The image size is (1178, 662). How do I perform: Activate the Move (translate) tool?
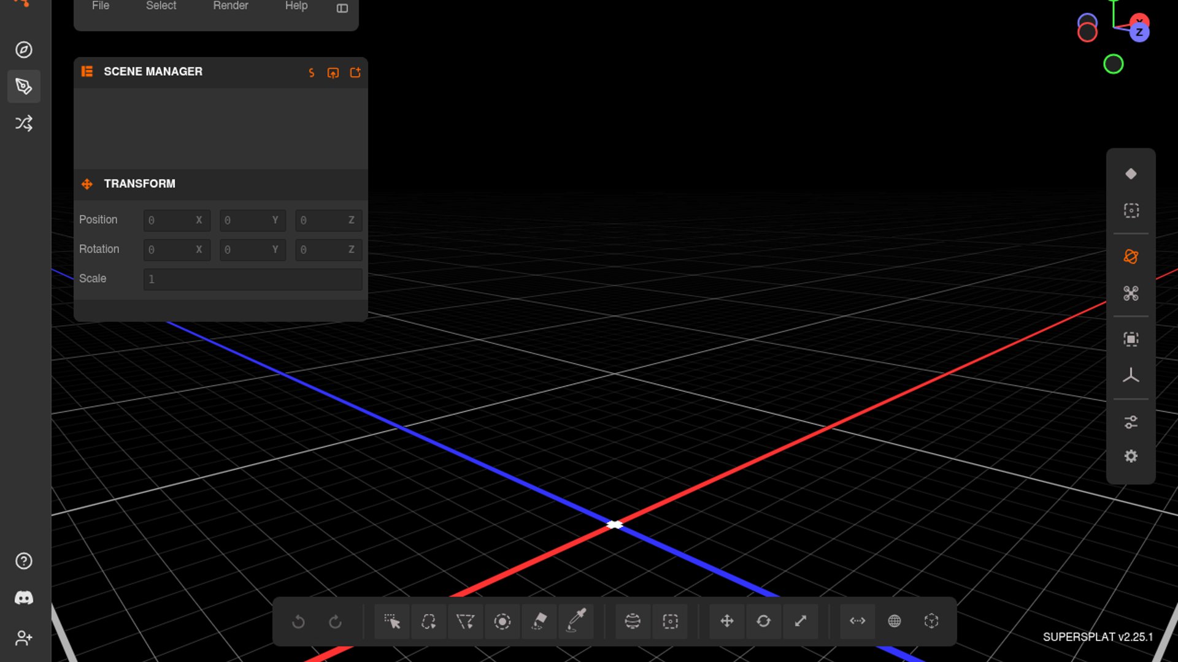[727, 622]
